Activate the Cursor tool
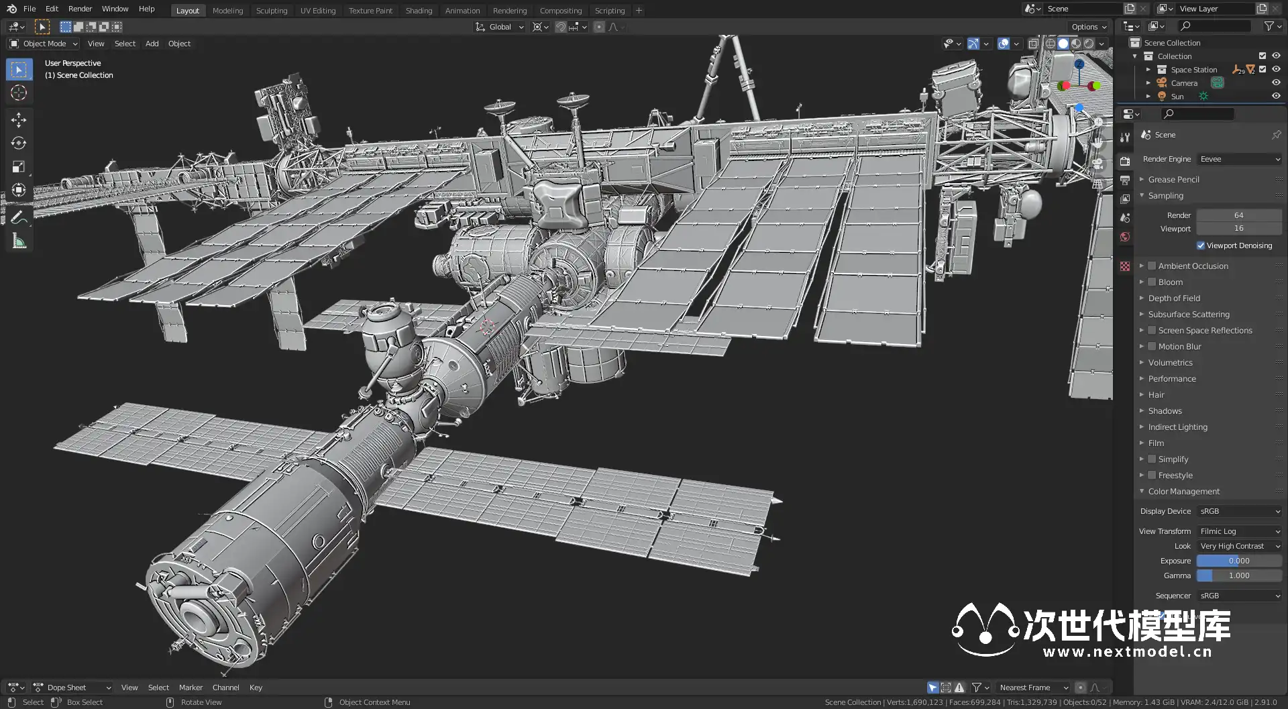Screen dimensions: 1288x709 point(19,93)
